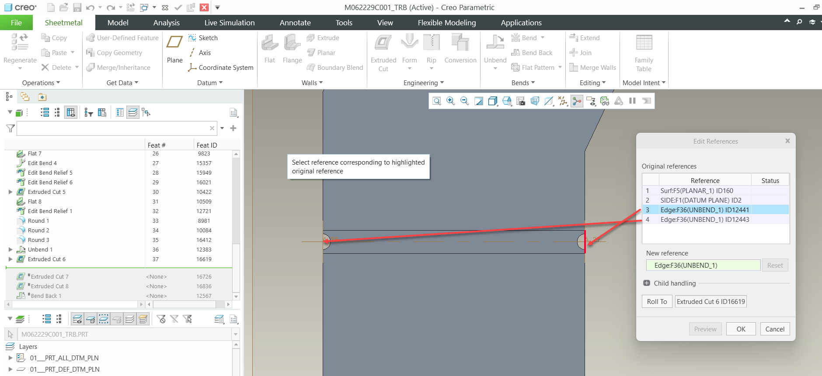Toggle tree columns display button
Viewport: 822px width, 376px height.
coord(70,113)
